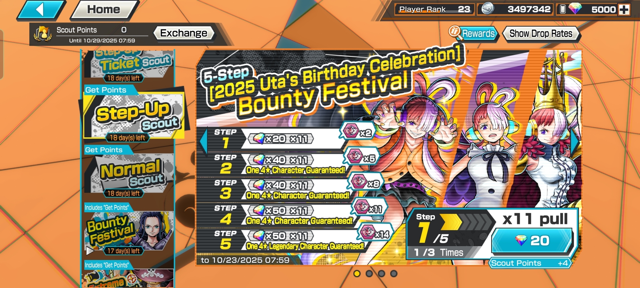Show Drop Rates for this scout
This screenshot has width=640, height=288.
(x=541, y=34)
